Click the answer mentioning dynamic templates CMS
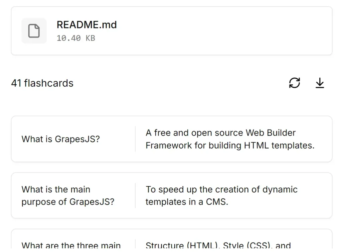Image resolution: width=342 pixels, height=252 pixels. point(221,195)
